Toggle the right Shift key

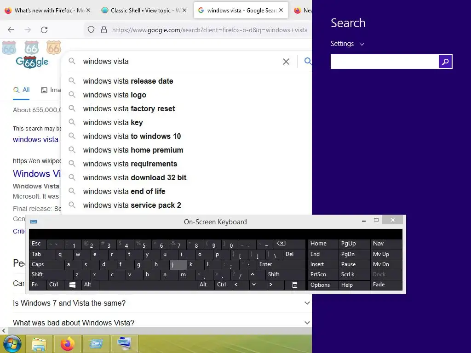(x=285, y=274)
